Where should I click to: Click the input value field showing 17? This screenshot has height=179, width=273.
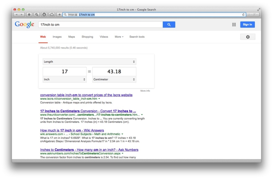click(x=64, y=72)
